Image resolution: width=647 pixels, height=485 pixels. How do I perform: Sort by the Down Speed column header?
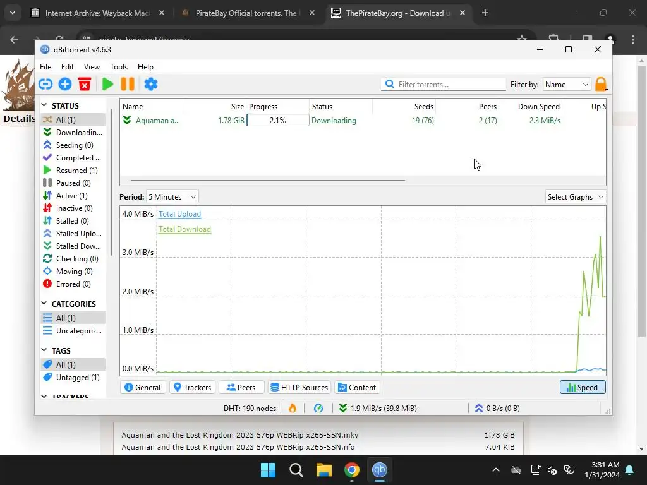pyautogui.click(x=531, y=106)
